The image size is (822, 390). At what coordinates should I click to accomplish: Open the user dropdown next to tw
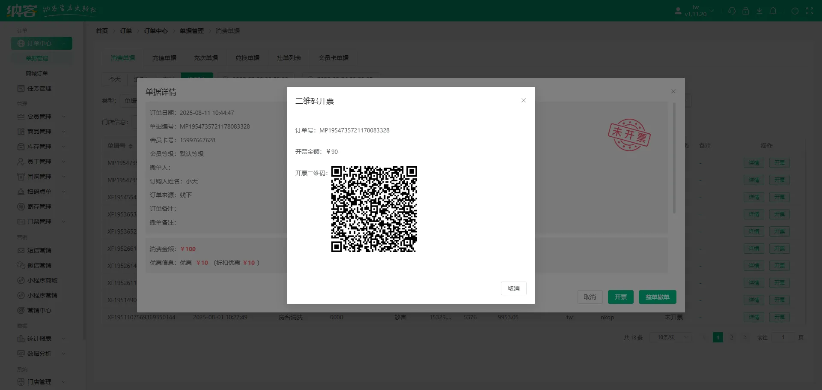712,11
